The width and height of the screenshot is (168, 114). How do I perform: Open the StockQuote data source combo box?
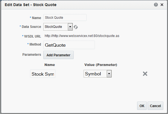pyautogui.click(x=56, y=27)
